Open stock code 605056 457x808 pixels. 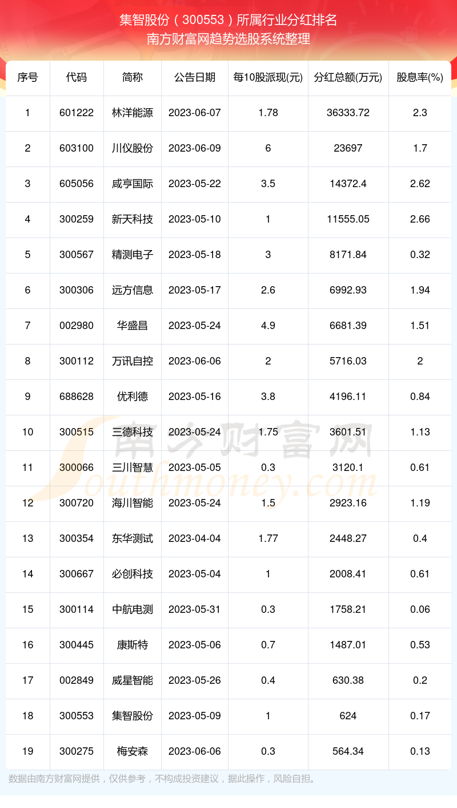pos(77,184)
